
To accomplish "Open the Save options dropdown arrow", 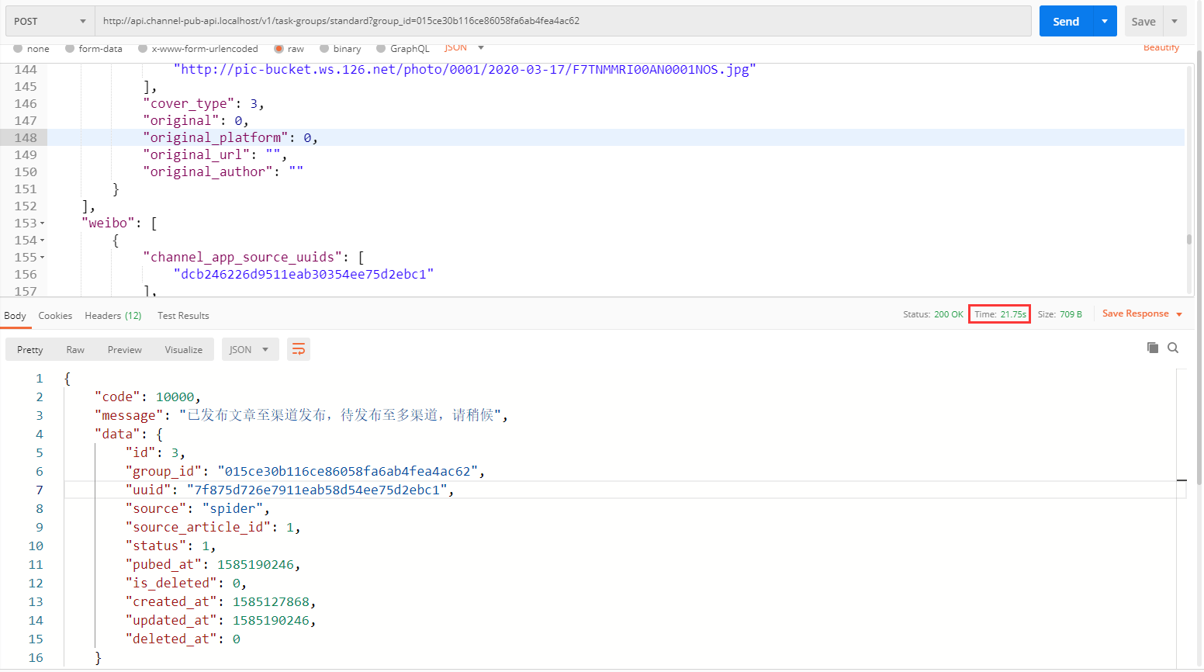I will click(1175, 21).
